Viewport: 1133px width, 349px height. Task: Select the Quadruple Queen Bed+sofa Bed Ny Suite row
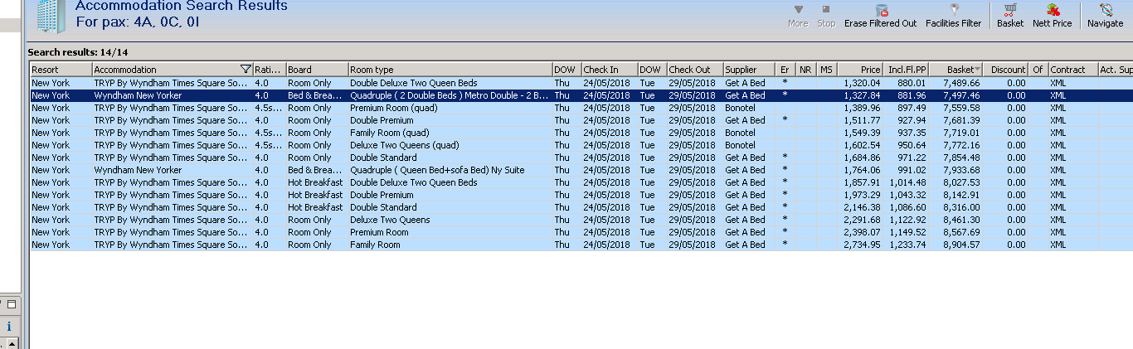pyautogui.click(x=581, y=170)
